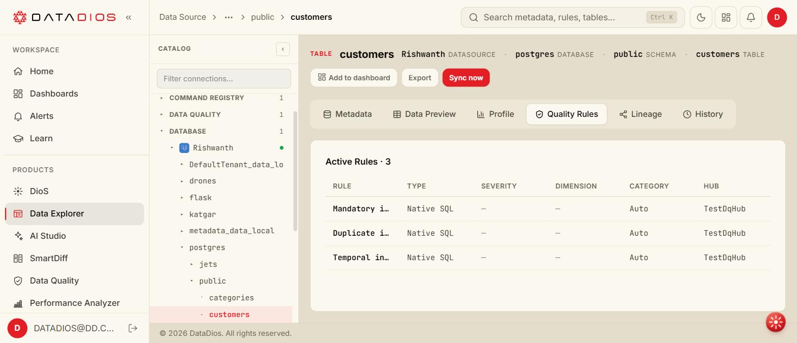Image resolution: width=797 pixels, height=343 pixels.
Task: Switch to Metadata tab
Action: 348,114
